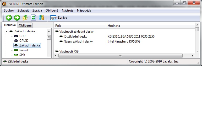Open the users icon in the toolbar
This screenshot has width=202, height=130.
[41, 18]
